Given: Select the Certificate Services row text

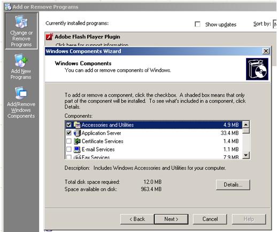Looking at the screenshot, I should [103, 141].
